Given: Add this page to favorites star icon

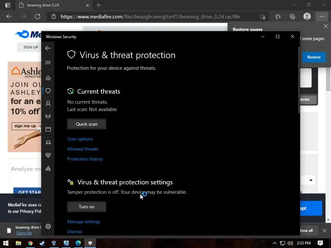Looking at the screenshot, I should tap(262, 17).
